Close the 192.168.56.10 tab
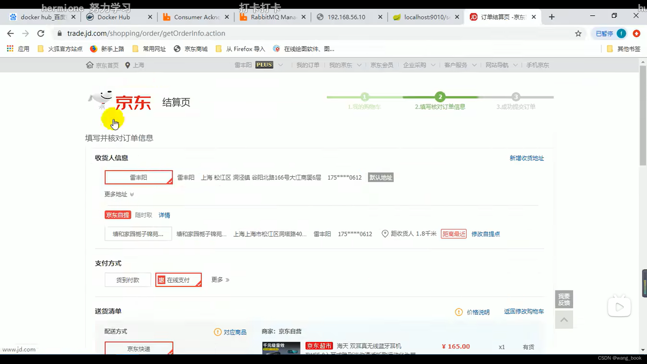The width and height of the screenshot is (647, 364). pos(380,17)
